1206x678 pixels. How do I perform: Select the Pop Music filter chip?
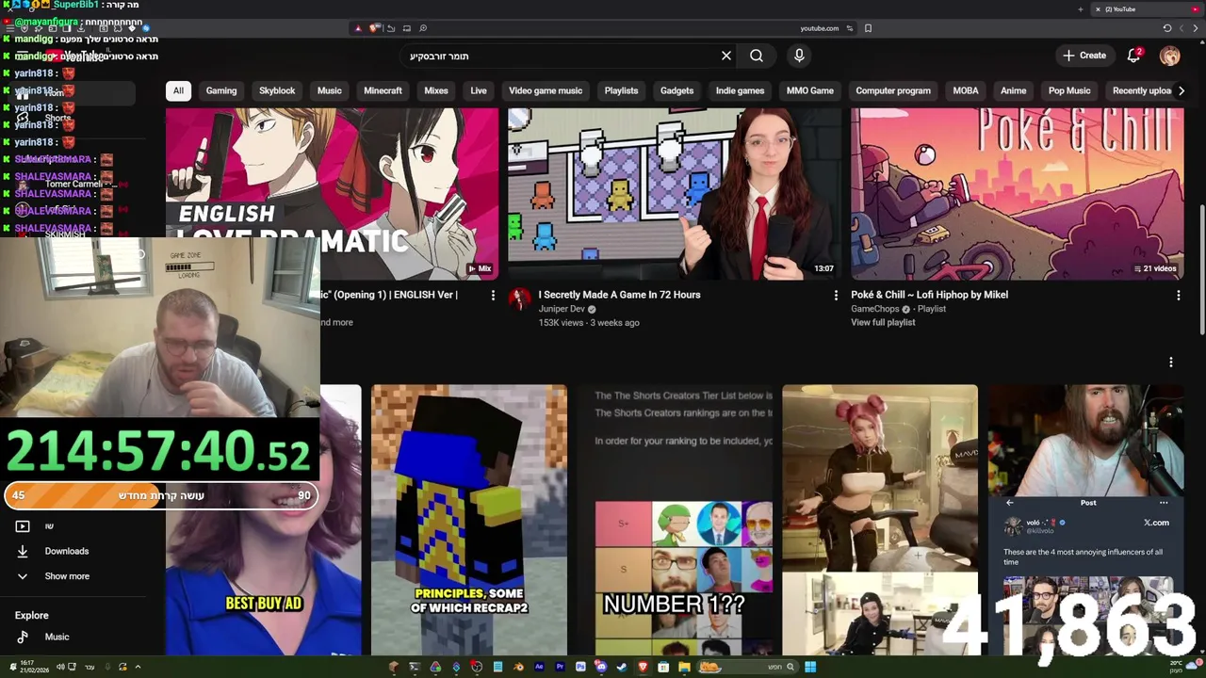point(1069,90)
